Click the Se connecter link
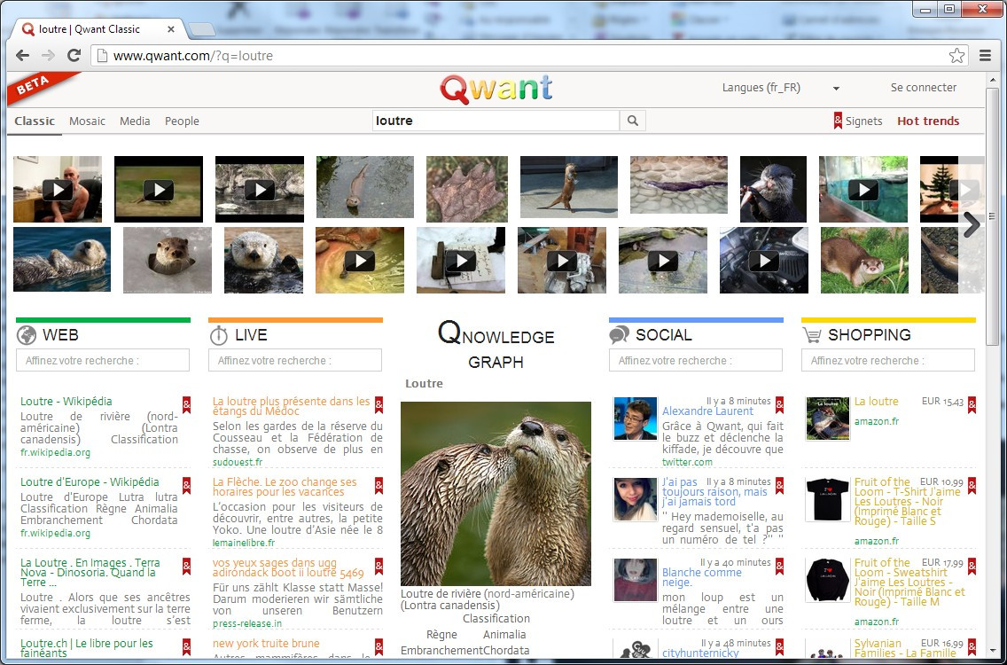 pyautogui.click(x=923, y=88)
